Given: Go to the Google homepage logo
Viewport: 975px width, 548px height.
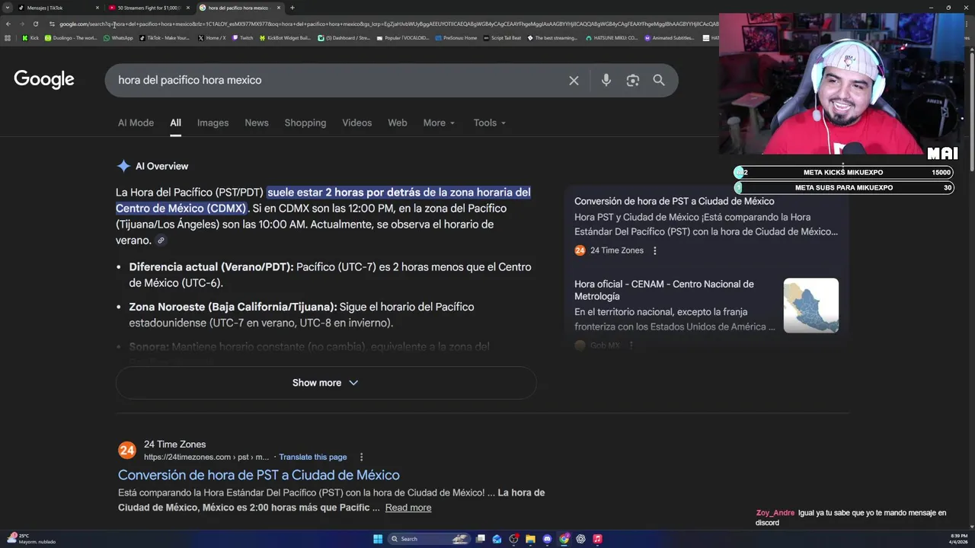Looking at the screenshot, I should (44, 79).
